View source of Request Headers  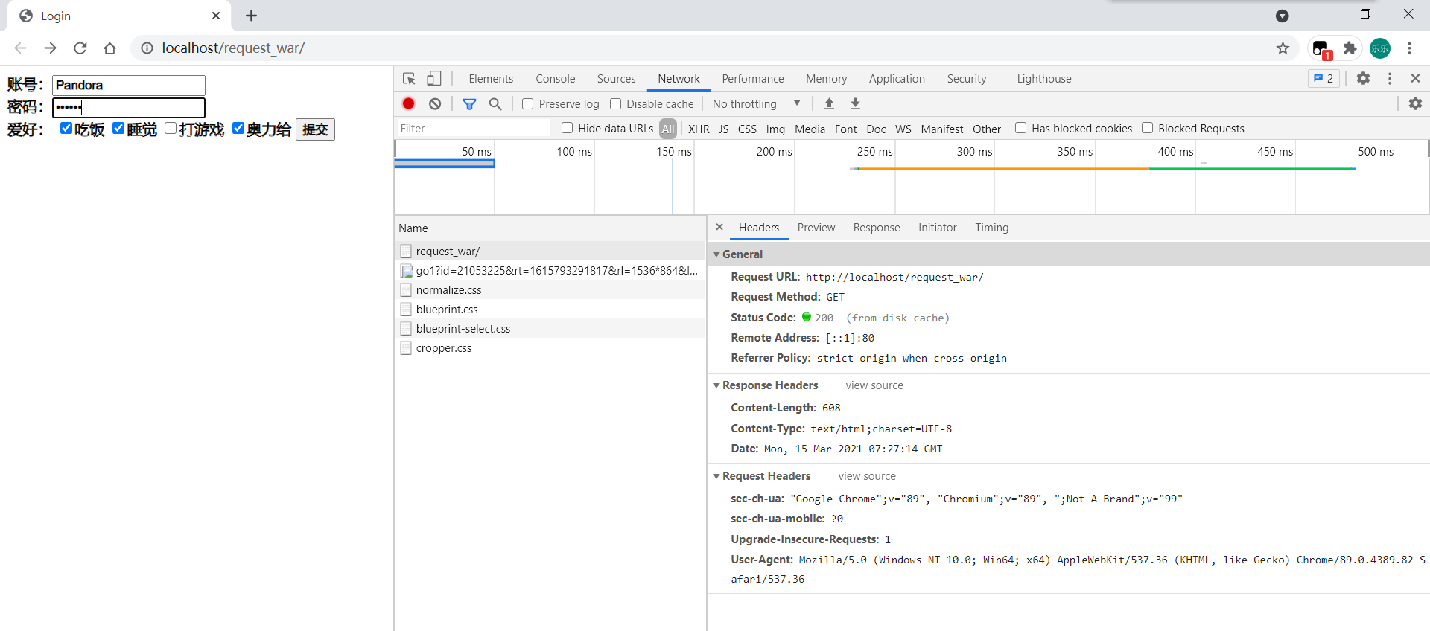(x=867, y=476)
